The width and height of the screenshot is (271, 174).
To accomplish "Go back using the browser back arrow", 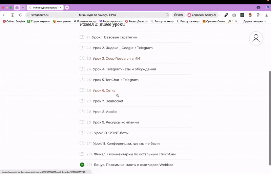I will click(4, 15).
